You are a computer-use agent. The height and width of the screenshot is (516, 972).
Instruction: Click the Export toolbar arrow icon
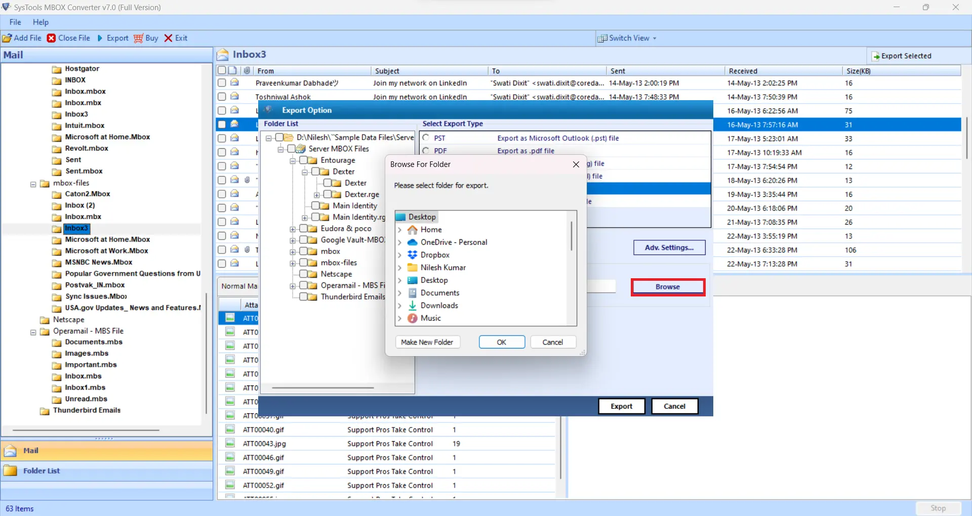100,38
